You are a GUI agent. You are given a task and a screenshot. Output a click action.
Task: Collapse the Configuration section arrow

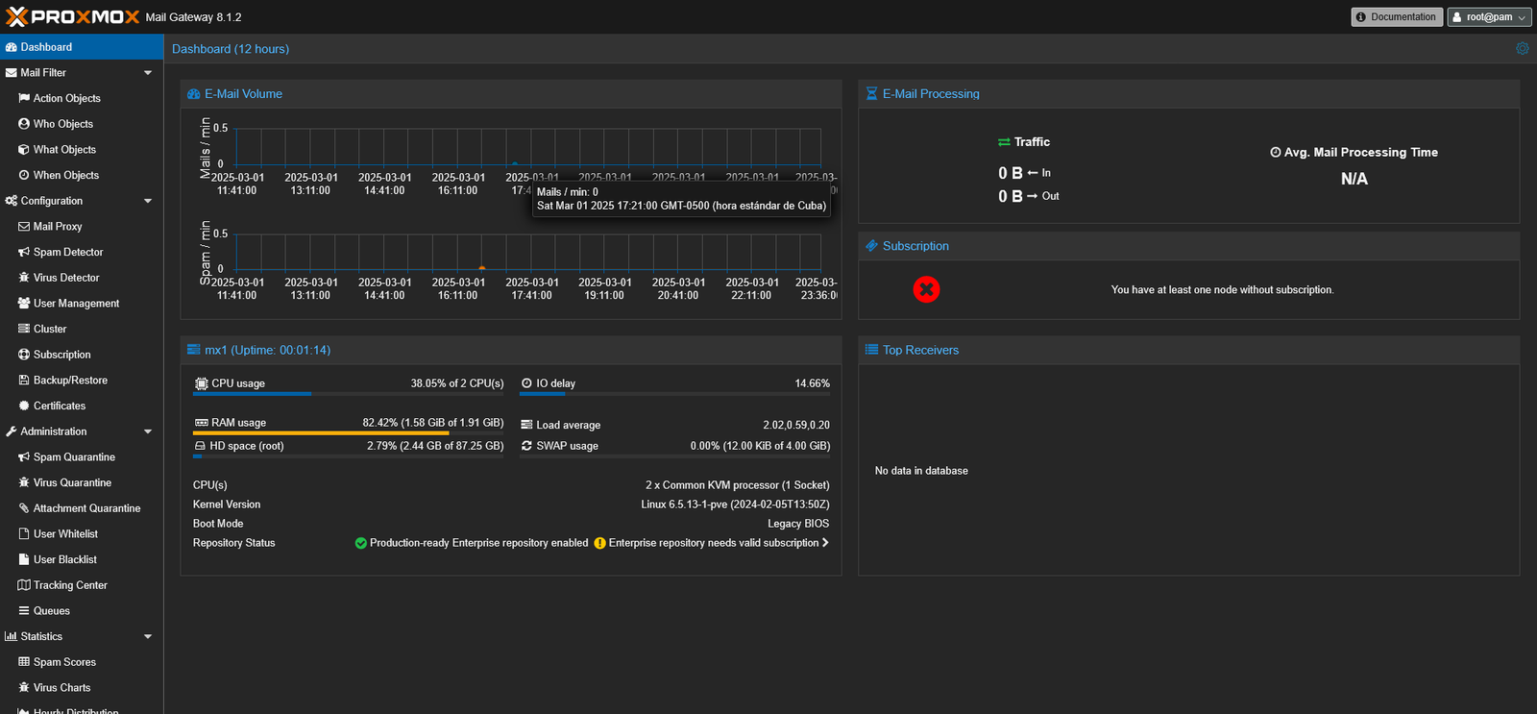coord(148,201)
